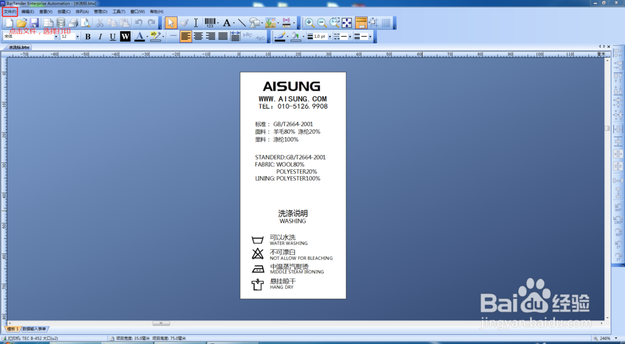Open the 文件(F) menu
This screenshot has width=625, height=344.
(x=10, y=11)
